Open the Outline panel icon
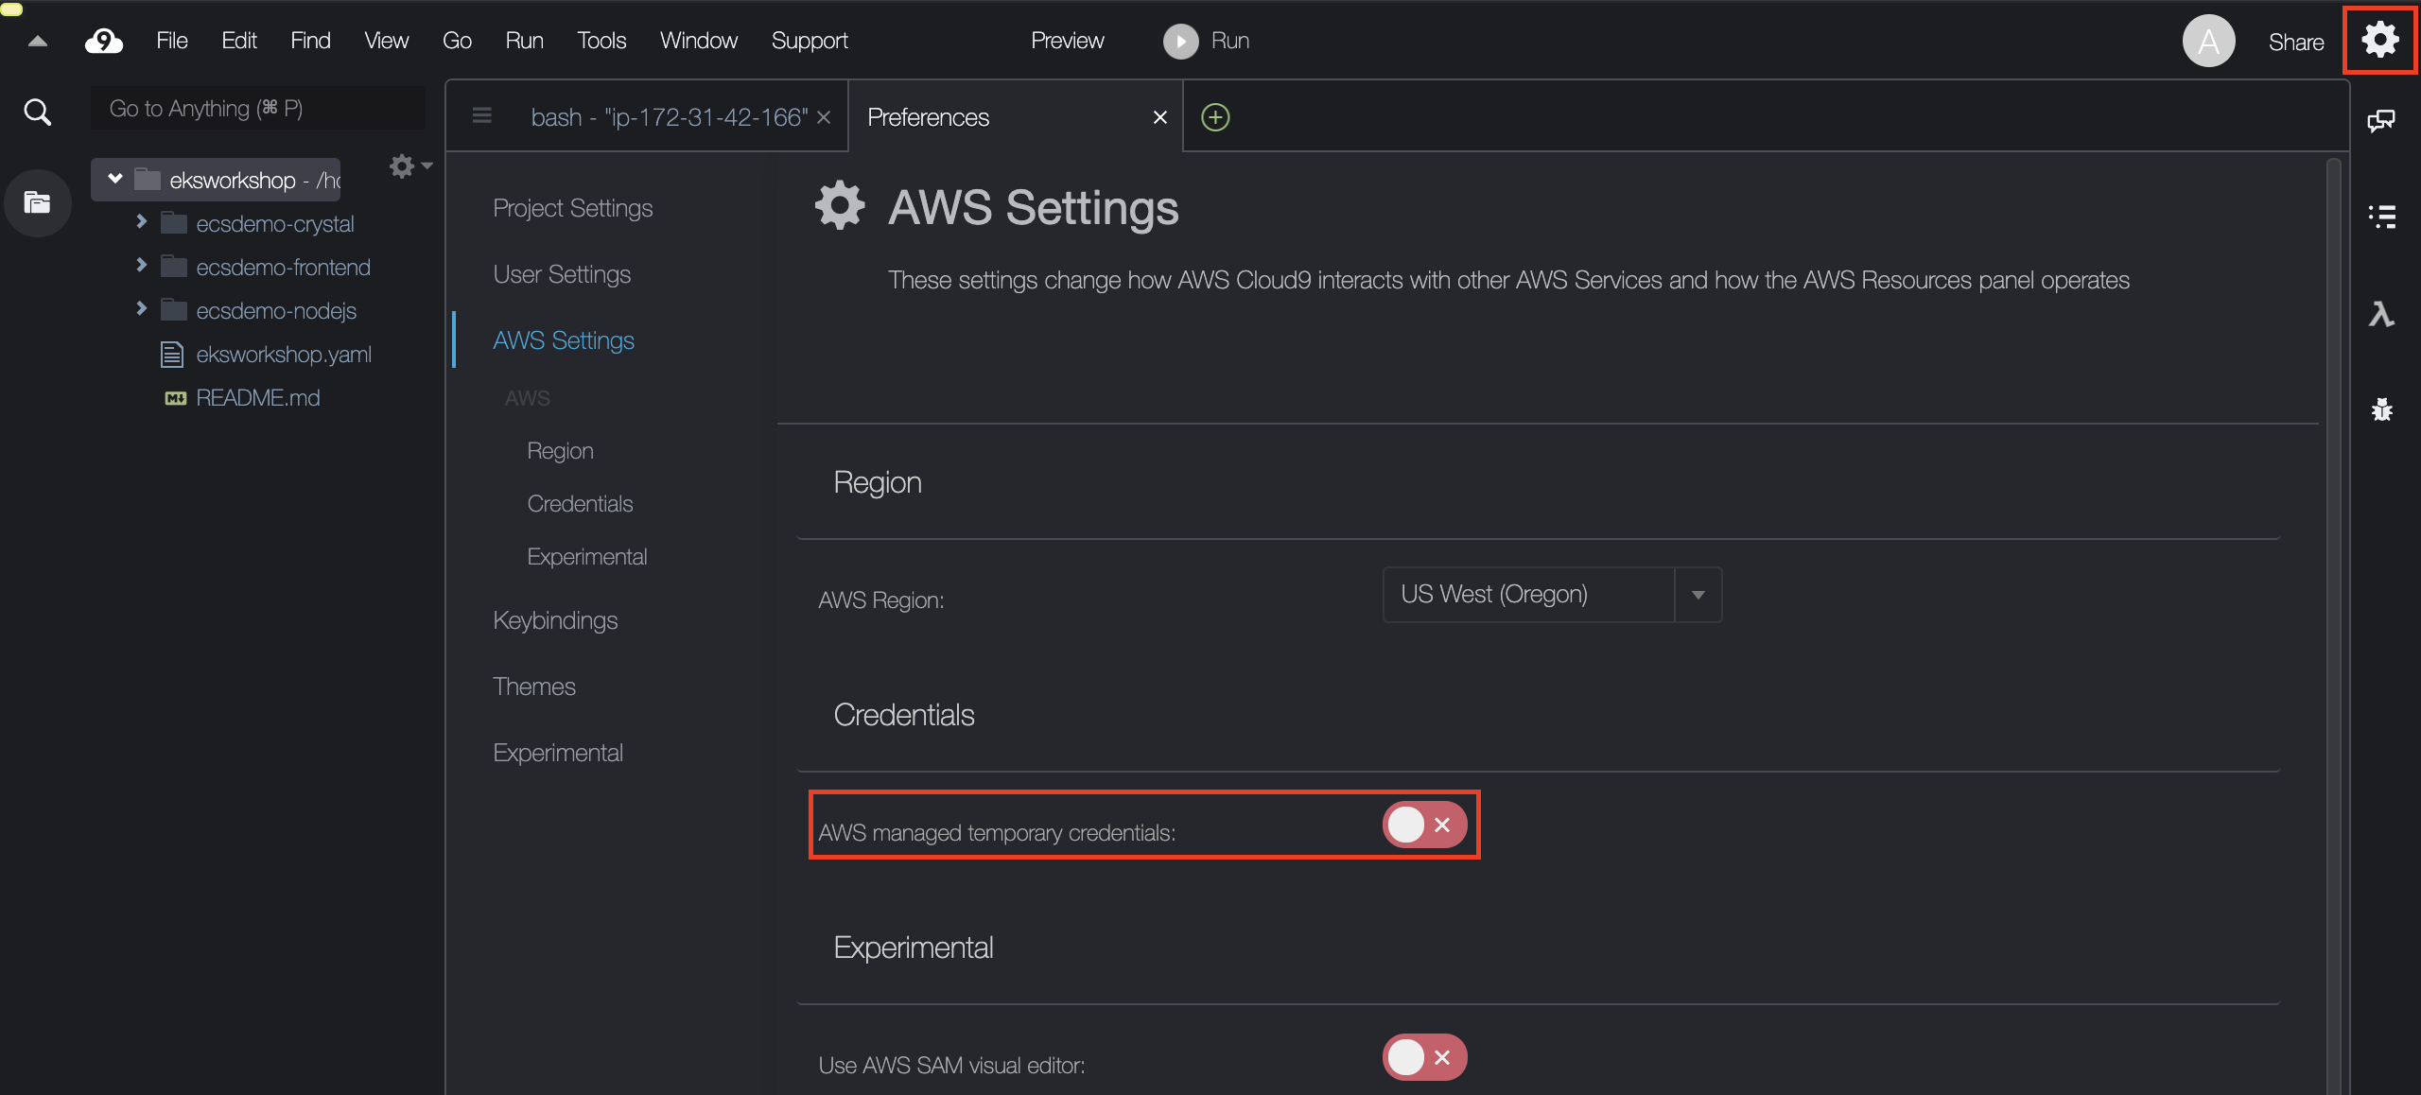 click(x=2381, y=217)
